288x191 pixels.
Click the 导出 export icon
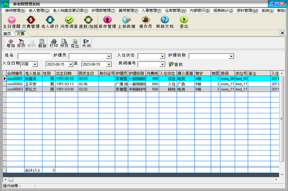(x=75, y=43)
